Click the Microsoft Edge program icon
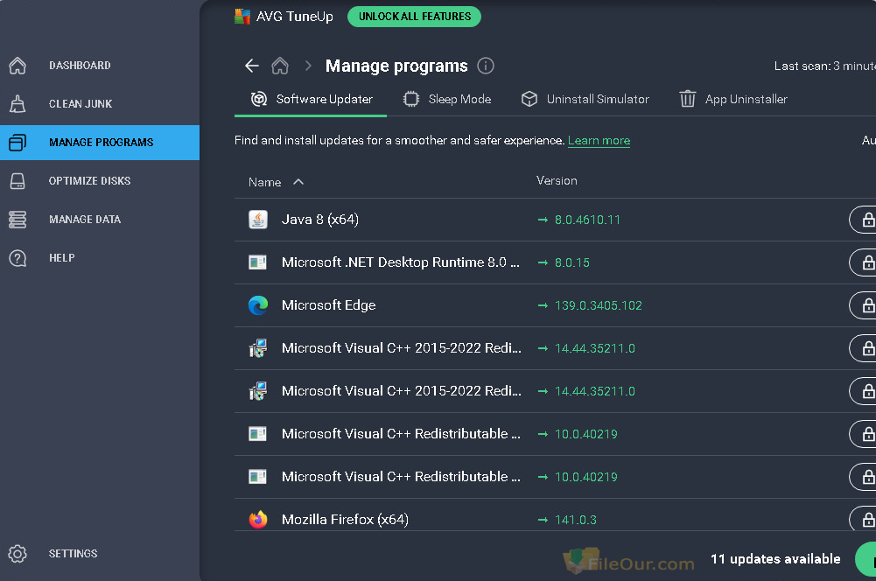 point(258,305)
